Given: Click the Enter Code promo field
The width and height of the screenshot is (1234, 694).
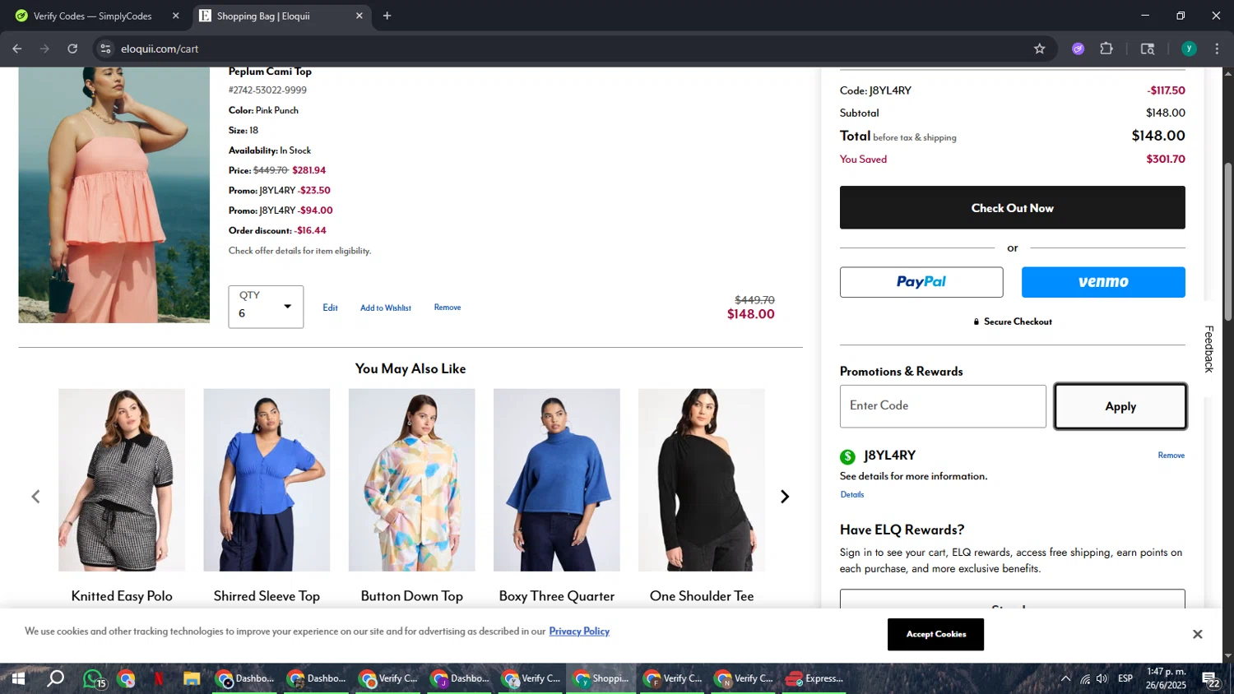Looking at the screenshot, I should (943, 406).
